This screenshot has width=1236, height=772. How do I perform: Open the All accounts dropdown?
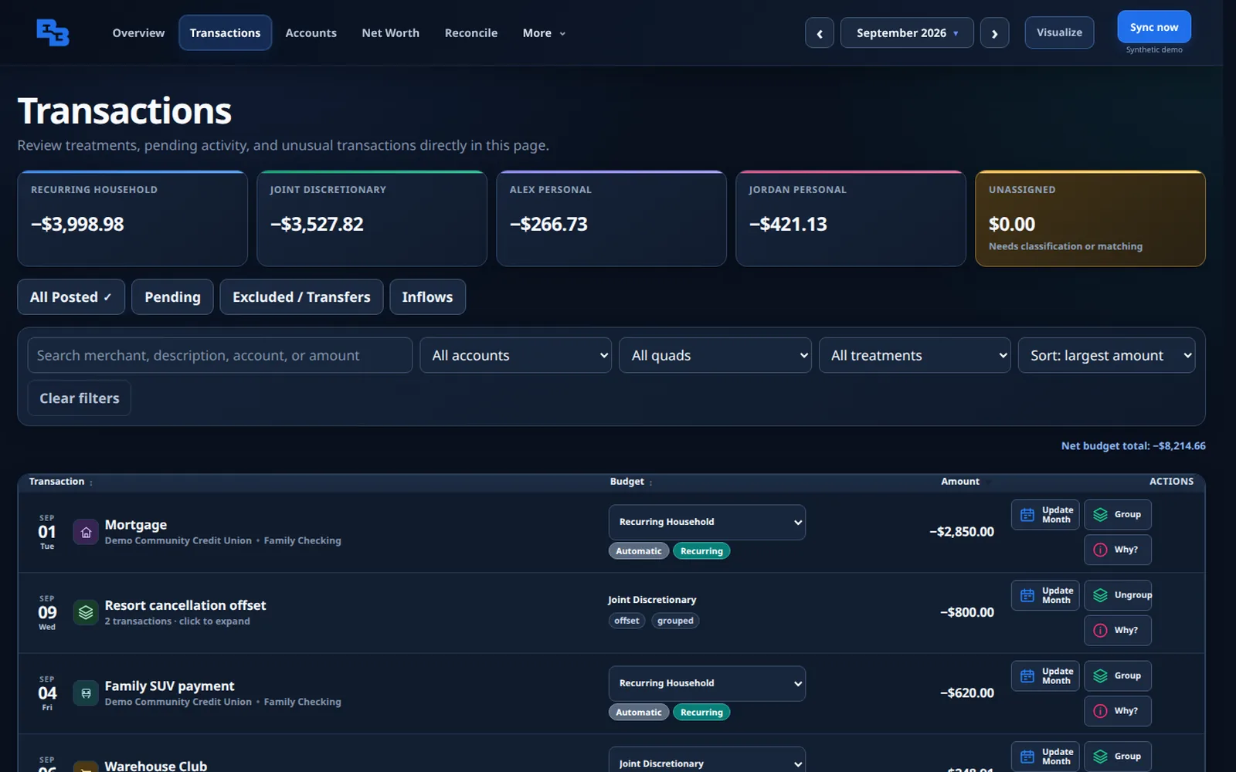pos(515,355)
